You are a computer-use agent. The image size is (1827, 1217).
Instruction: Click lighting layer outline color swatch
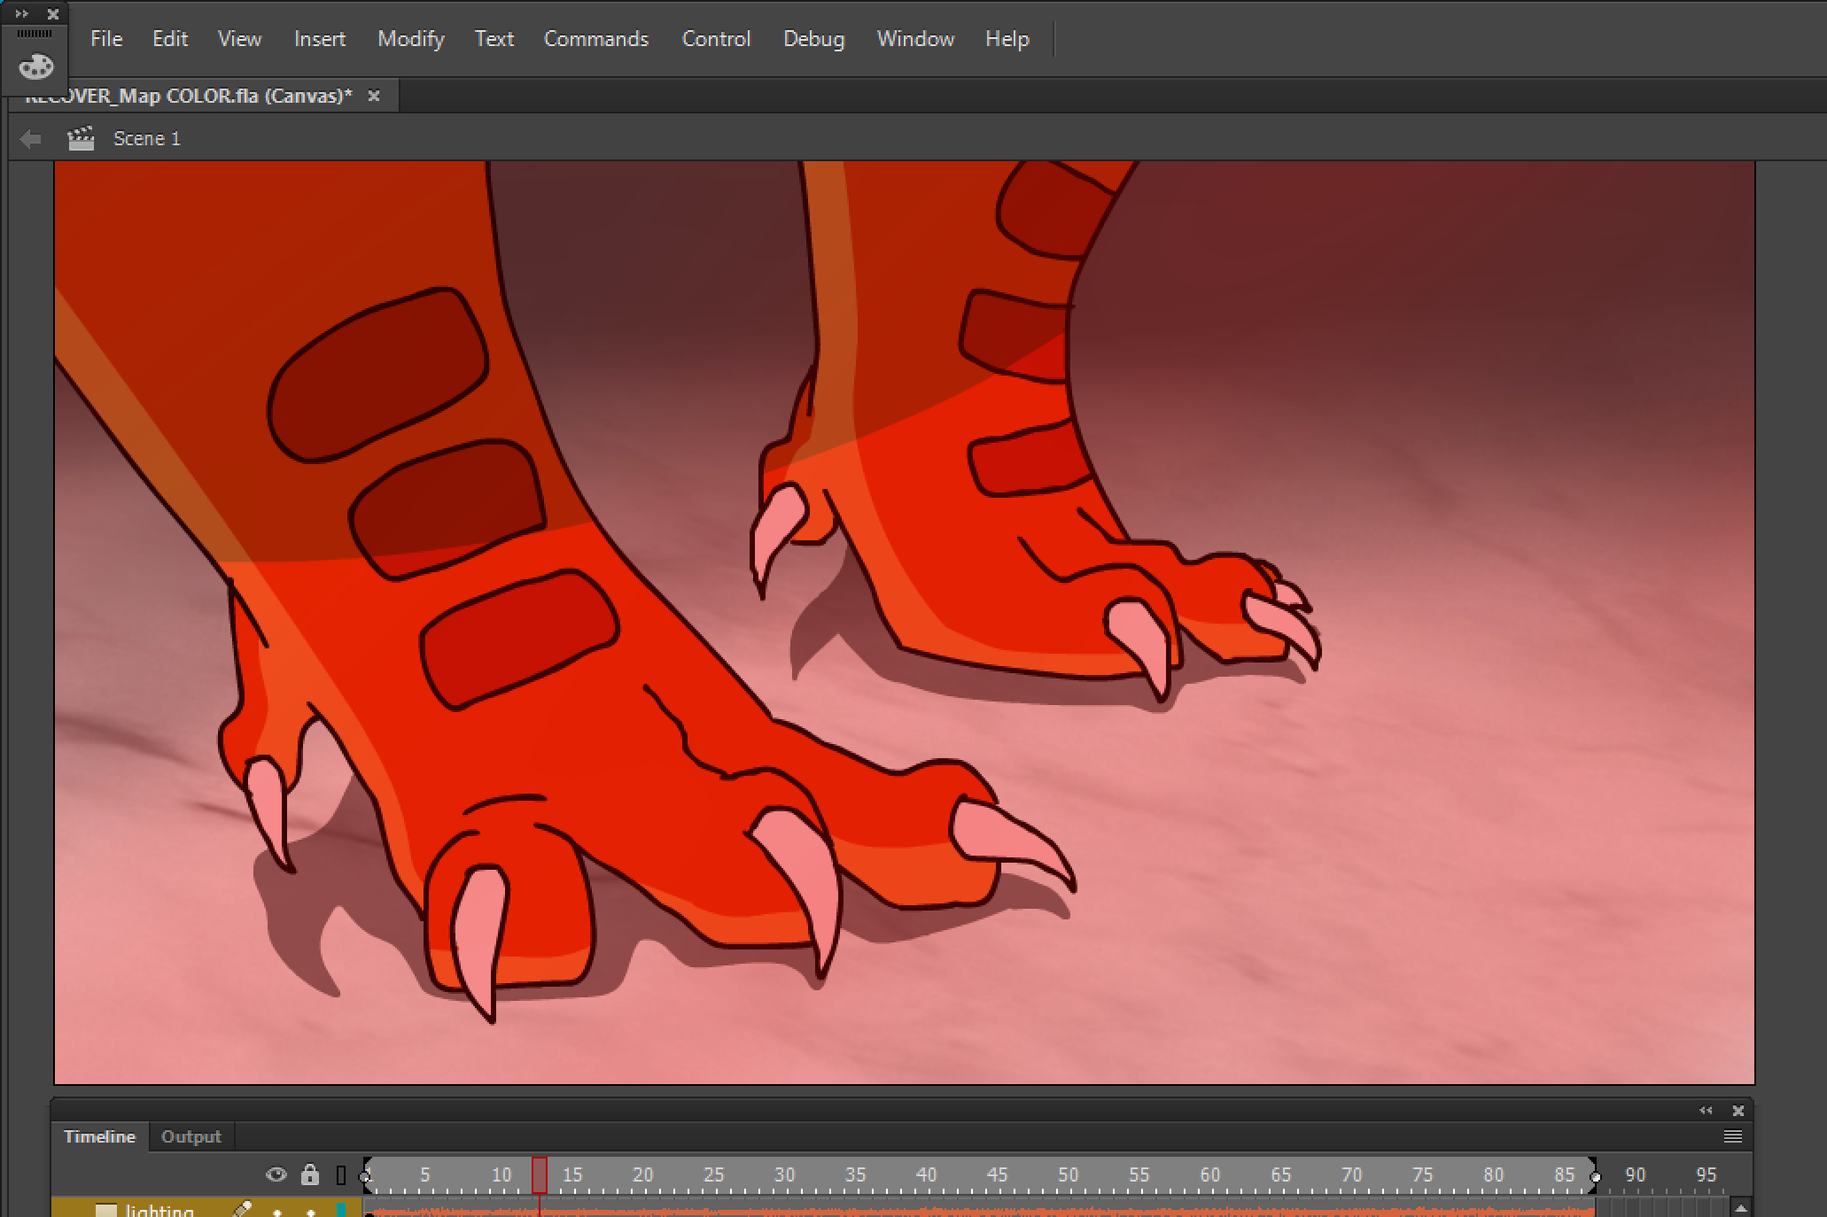341,1210
